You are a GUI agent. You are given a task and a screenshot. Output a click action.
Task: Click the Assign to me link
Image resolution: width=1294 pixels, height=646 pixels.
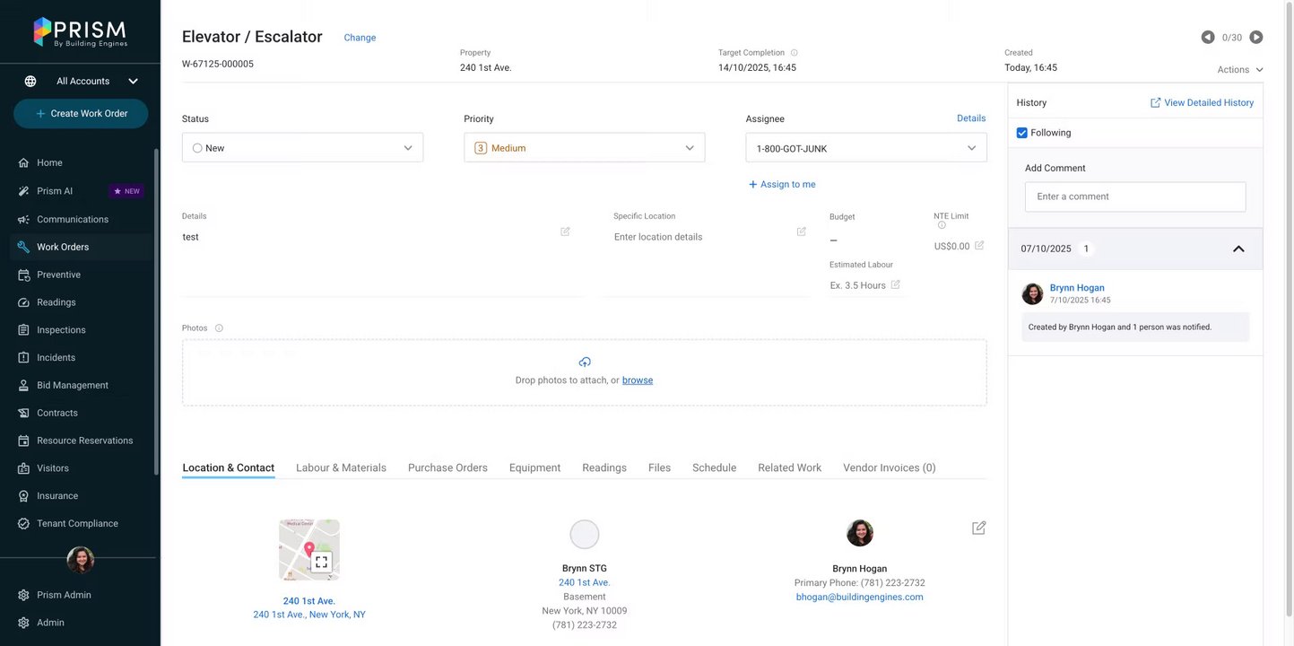pos(782,185)
